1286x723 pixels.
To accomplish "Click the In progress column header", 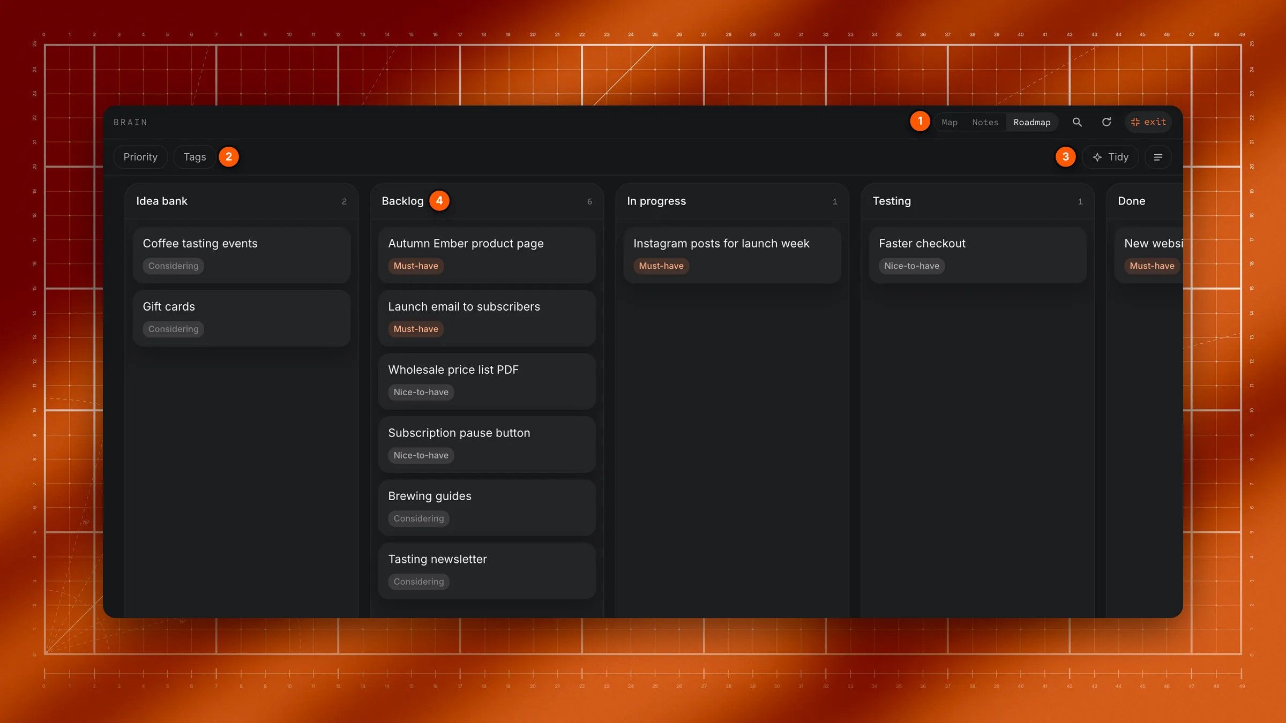I will 732,201.
